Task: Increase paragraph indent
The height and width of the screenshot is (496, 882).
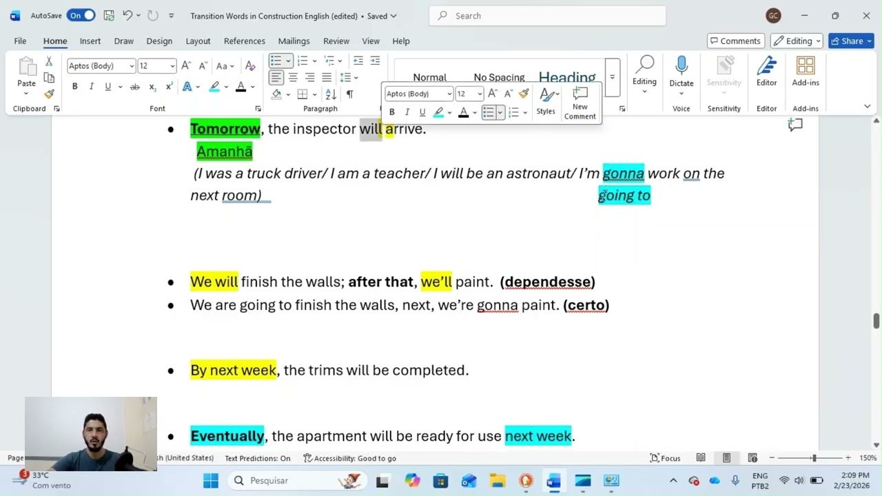Action: click(x=375, y=61)
